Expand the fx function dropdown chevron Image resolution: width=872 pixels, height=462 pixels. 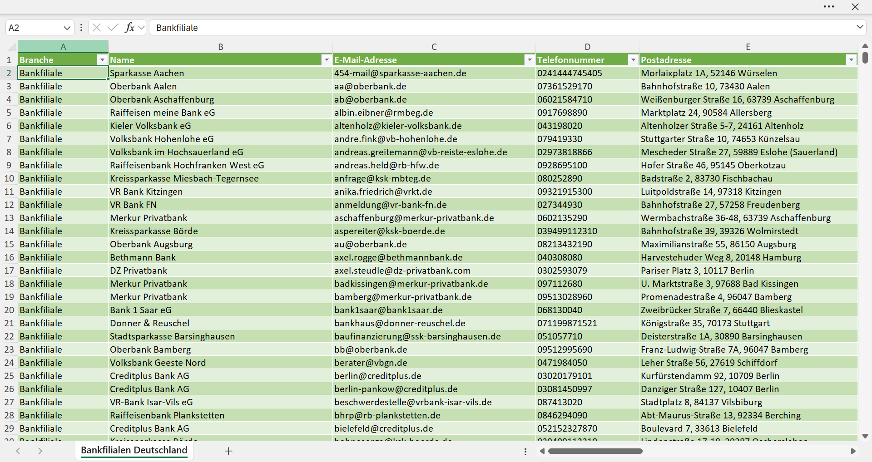coord(141,28)
